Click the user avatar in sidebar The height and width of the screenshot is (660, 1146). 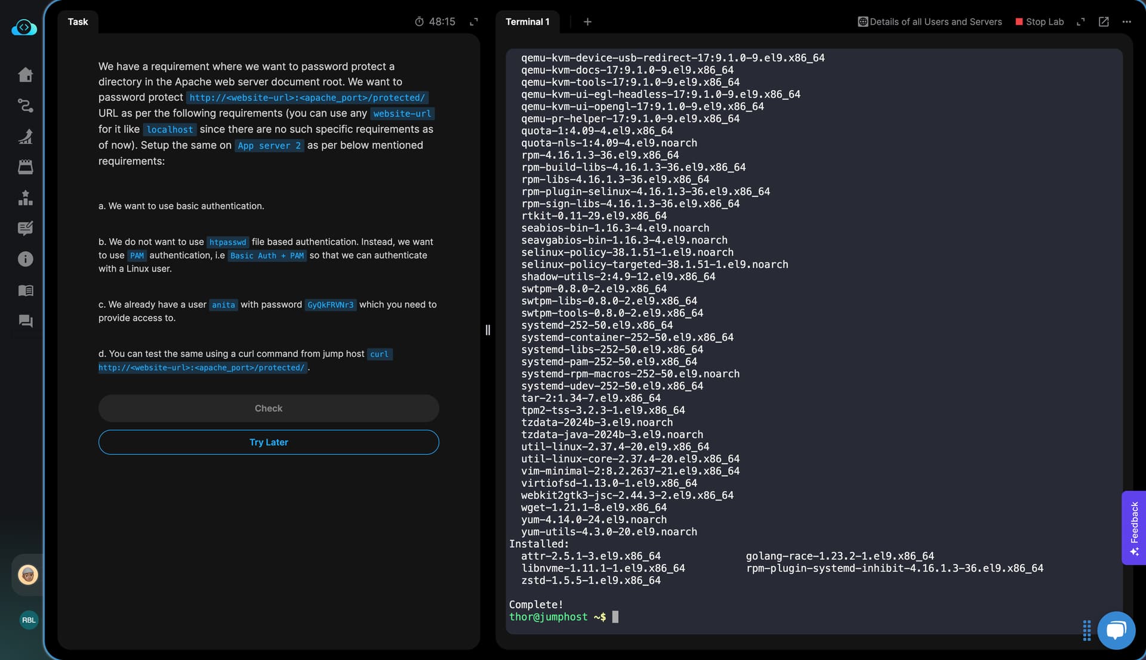point(27,575)
